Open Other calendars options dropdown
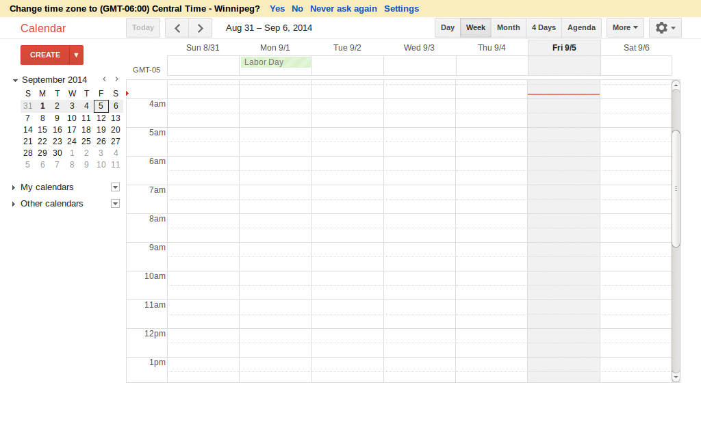This screenshot has width=701, height=441. pos(115,203)
